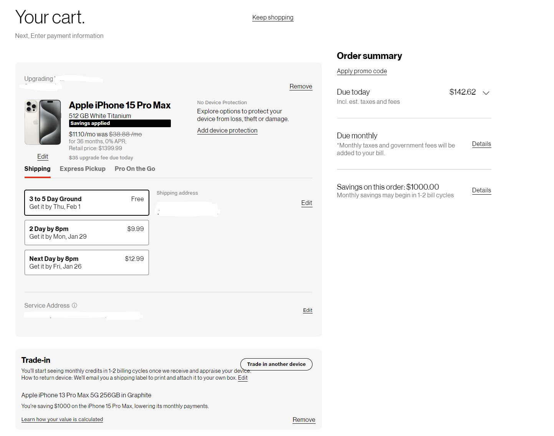Click Add device protection link
The image size is (554, 436).
tap(227, 131)
